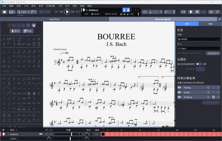Click the lyrics microphone button in the palette

14,31
